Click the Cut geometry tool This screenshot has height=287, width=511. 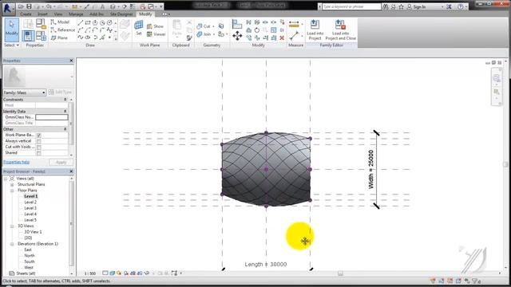204,26
